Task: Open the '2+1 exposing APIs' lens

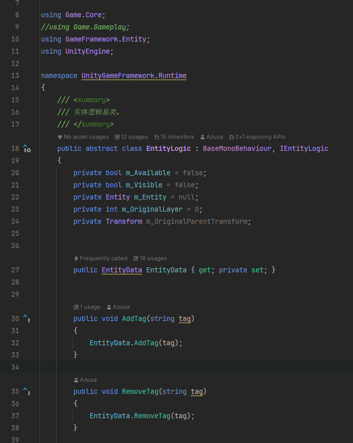Action: pos(257,137)
